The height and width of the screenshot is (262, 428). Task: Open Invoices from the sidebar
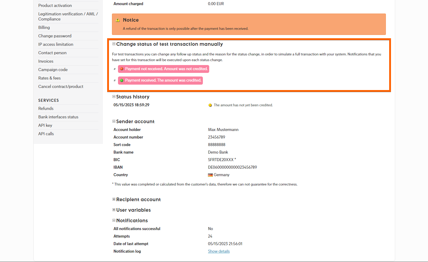point(46,61)
